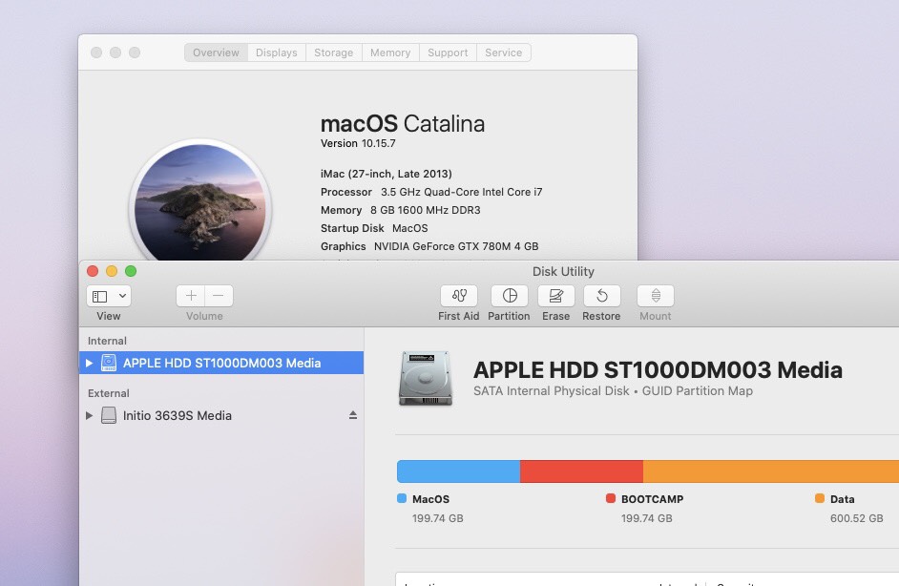Click the large hard drive image
Screen dimensions: 899x586
(x=426, y=379)
